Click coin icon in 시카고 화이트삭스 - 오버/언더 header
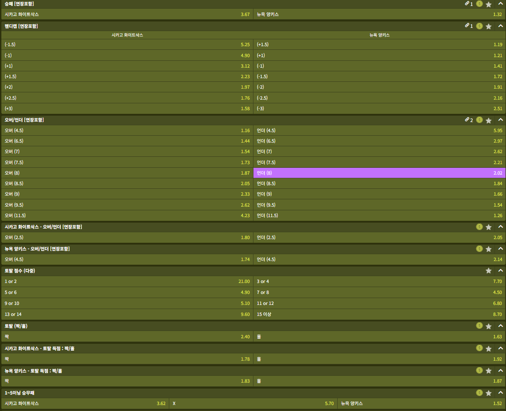 tap(479, 227)
